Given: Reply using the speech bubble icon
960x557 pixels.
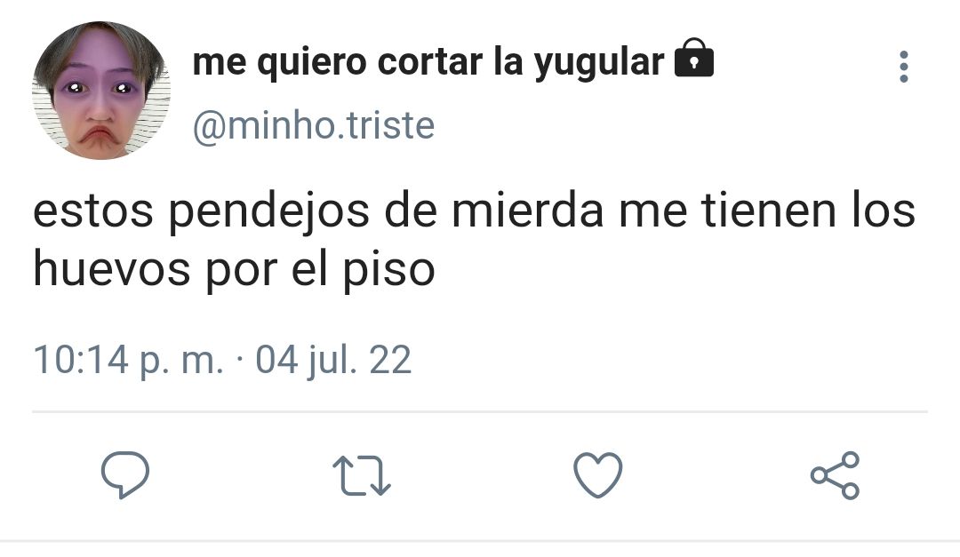Looking at the screenshot, I should point(125,474).
